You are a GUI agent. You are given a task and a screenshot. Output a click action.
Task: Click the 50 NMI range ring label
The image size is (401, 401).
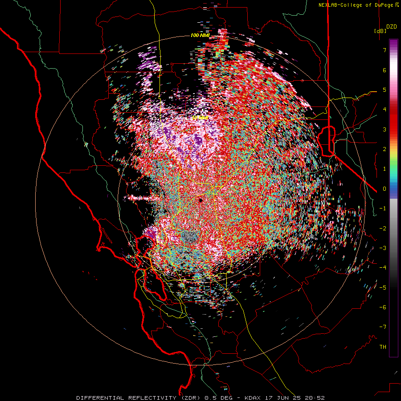tap(200, 118)
